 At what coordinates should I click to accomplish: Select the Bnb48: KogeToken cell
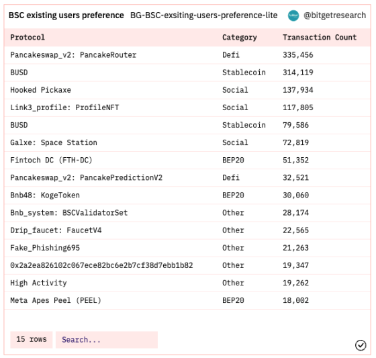[x=45, y=195]
